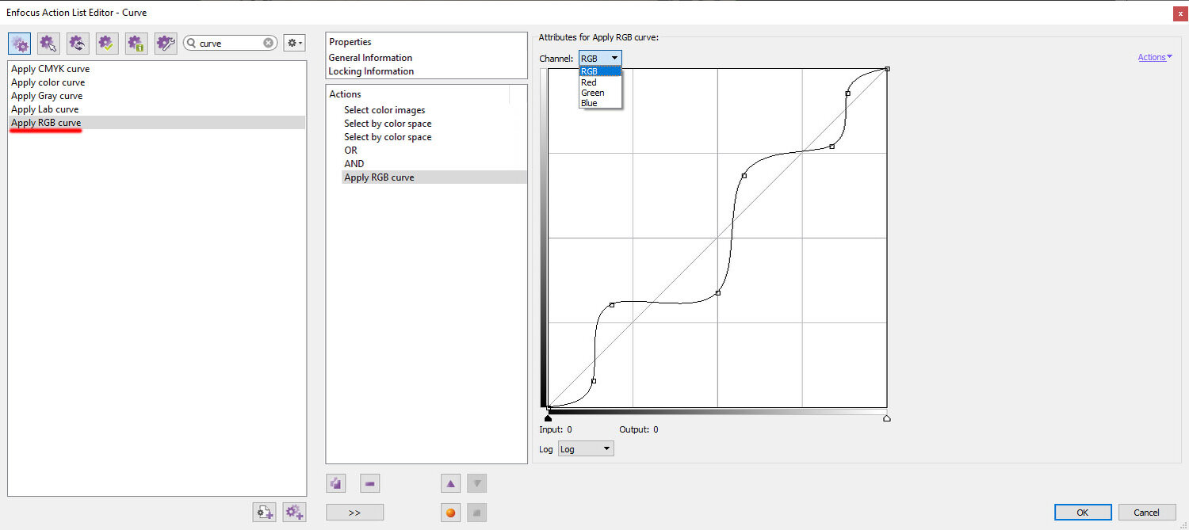The height and width of the screenshot is (530, 1189).
Task: Open General Information properties
Action: tap(370, 58)
